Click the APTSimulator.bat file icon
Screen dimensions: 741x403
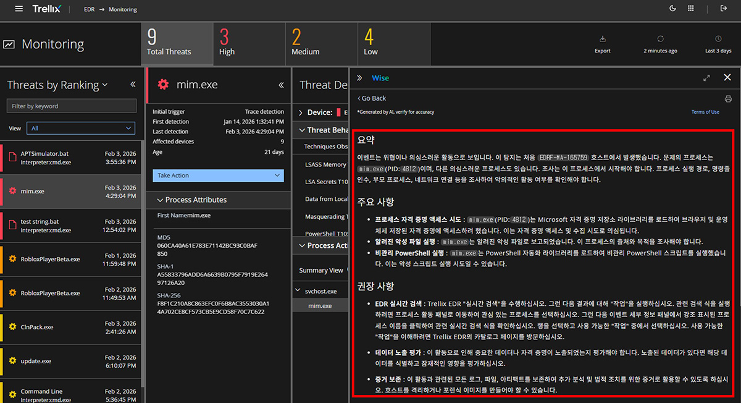tap(12, 157)
